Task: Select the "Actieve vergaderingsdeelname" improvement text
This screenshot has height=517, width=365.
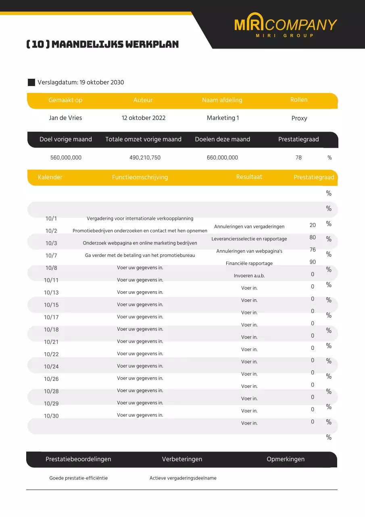Action: pyautogui.click(x=183, y=478)
